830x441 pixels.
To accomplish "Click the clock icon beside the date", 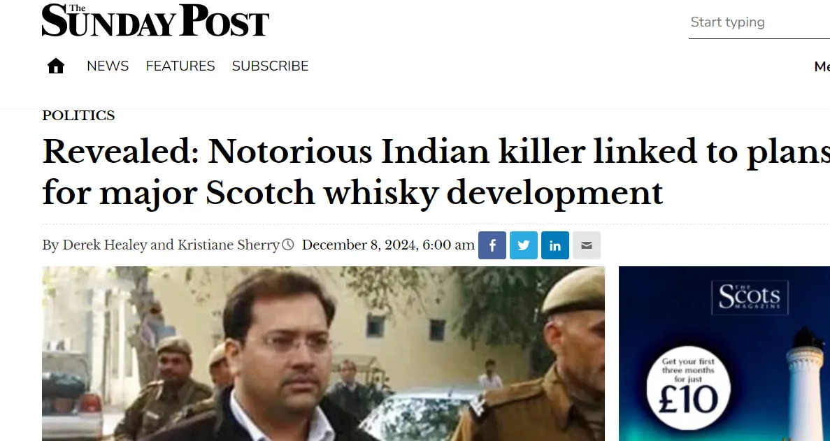I will tap(287, 245).
